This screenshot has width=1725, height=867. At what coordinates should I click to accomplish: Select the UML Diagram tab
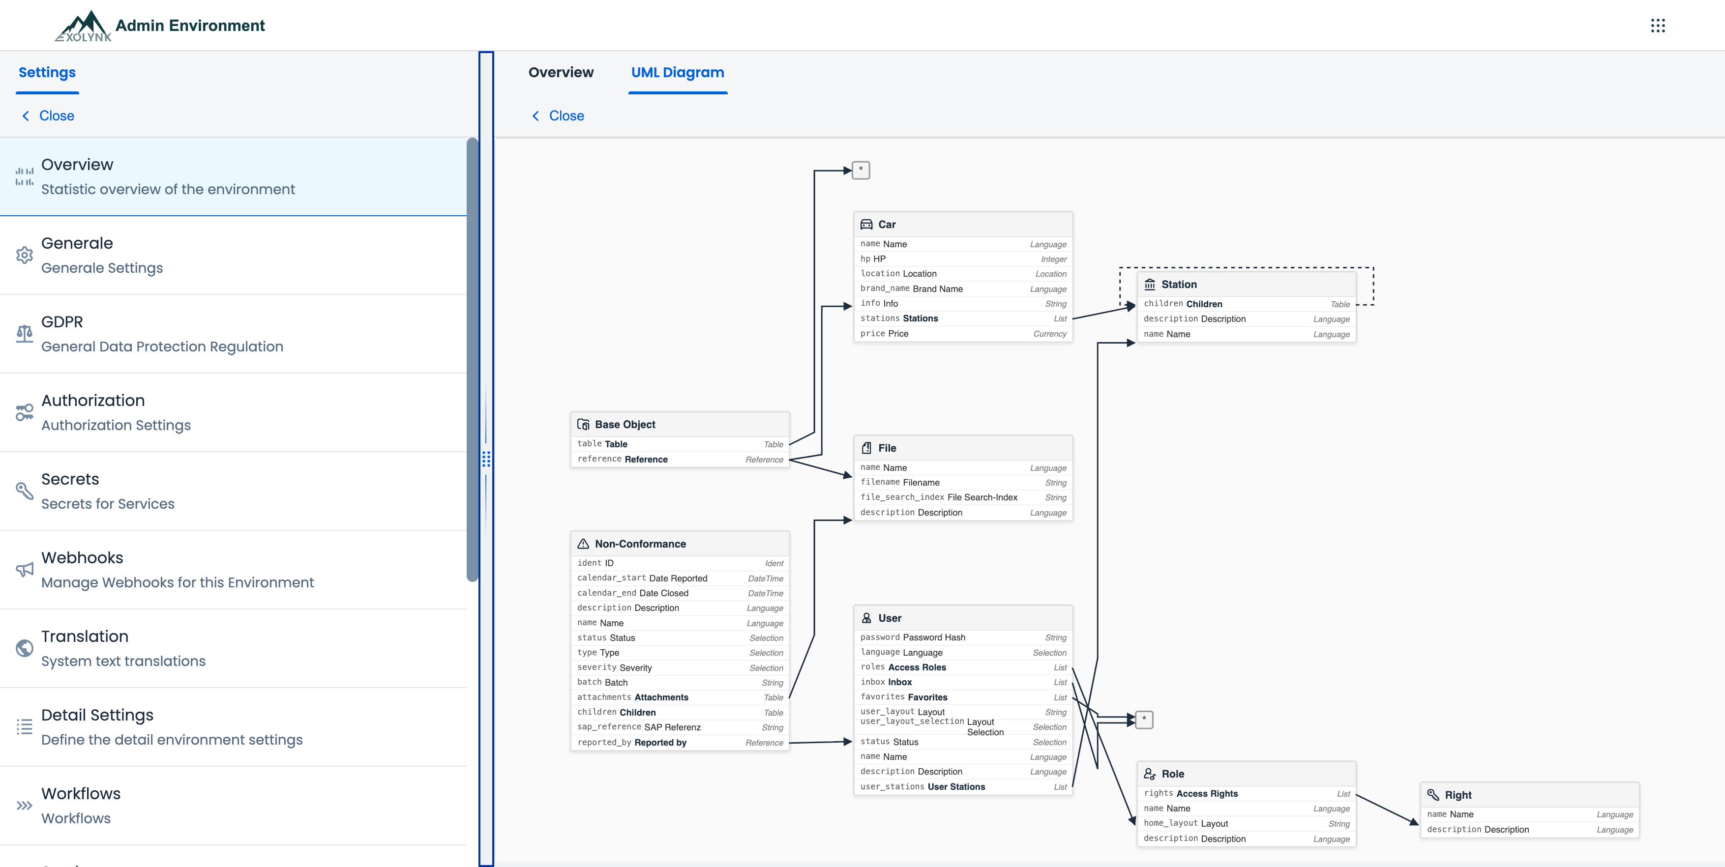point(677,72)
